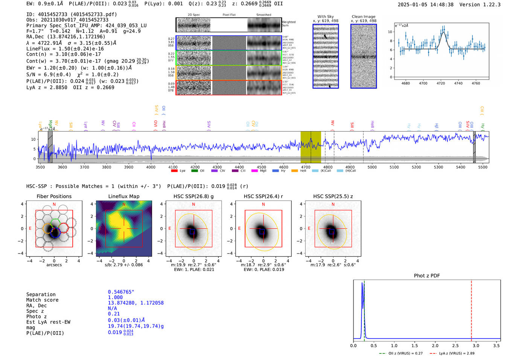
Task: Click the blue RA, Dec match coordinates
Action: tap(136, 303)
